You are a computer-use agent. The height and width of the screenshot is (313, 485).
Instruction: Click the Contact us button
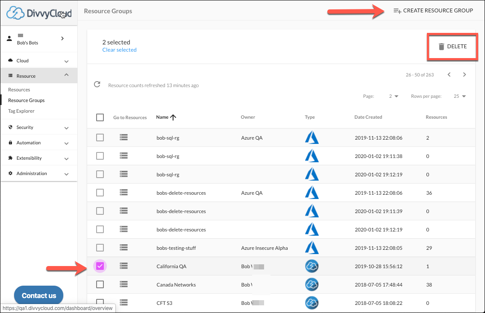[38, 295]
